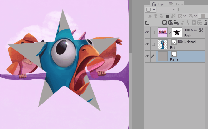This screenshot has height=129, width=208.
Task: Hide the Birds layer via eye icon
Action: pyautogui.click(x=147, y=32)
